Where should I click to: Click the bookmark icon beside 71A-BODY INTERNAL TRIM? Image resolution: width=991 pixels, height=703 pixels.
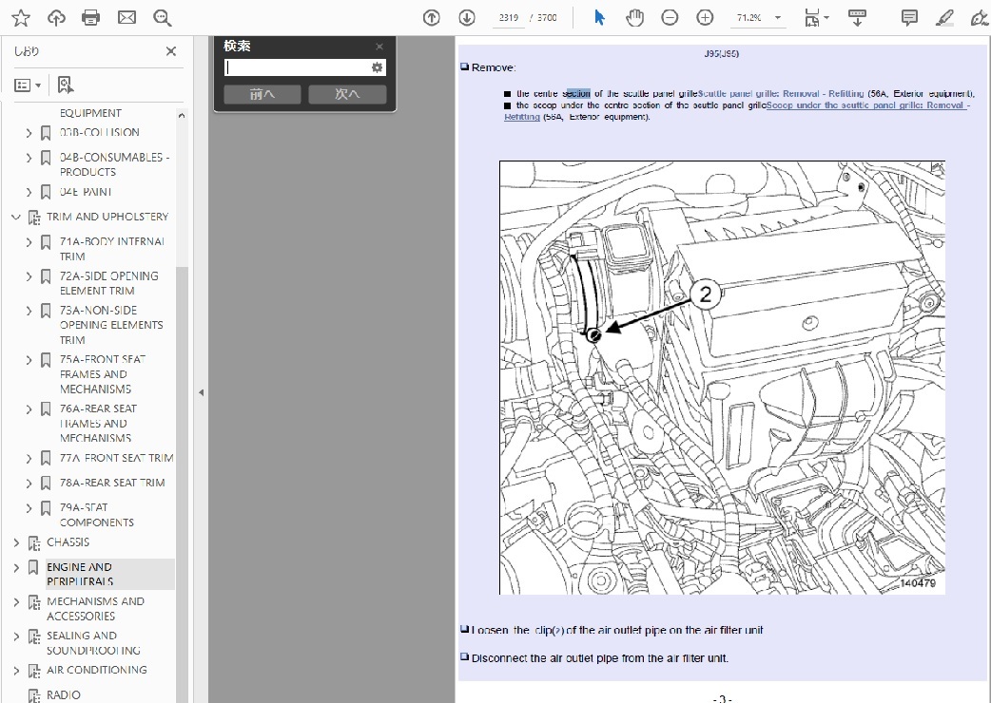46,242
